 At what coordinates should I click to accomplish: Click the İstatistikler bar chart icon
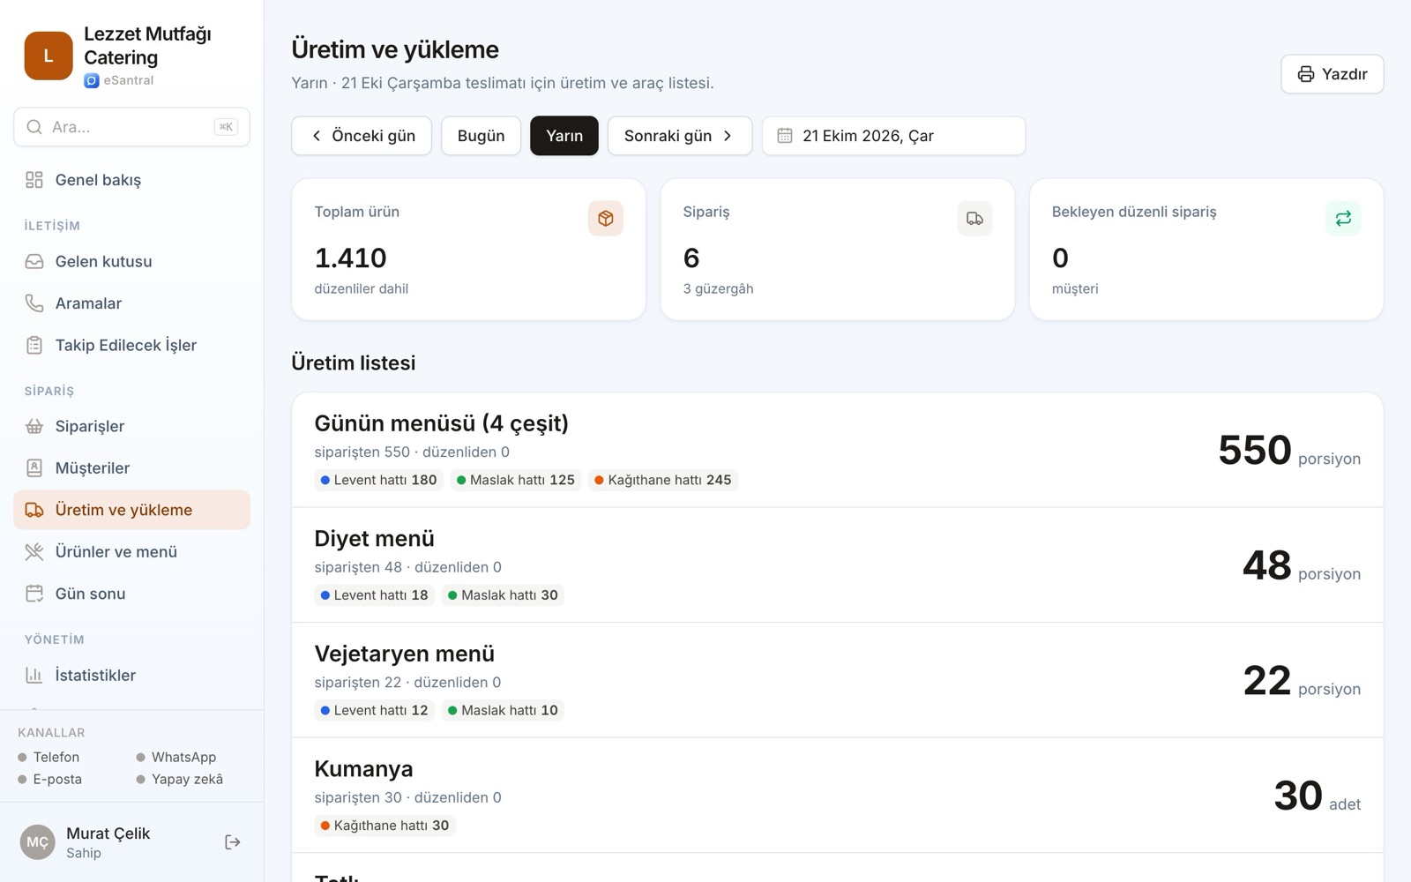coord(34,675)
